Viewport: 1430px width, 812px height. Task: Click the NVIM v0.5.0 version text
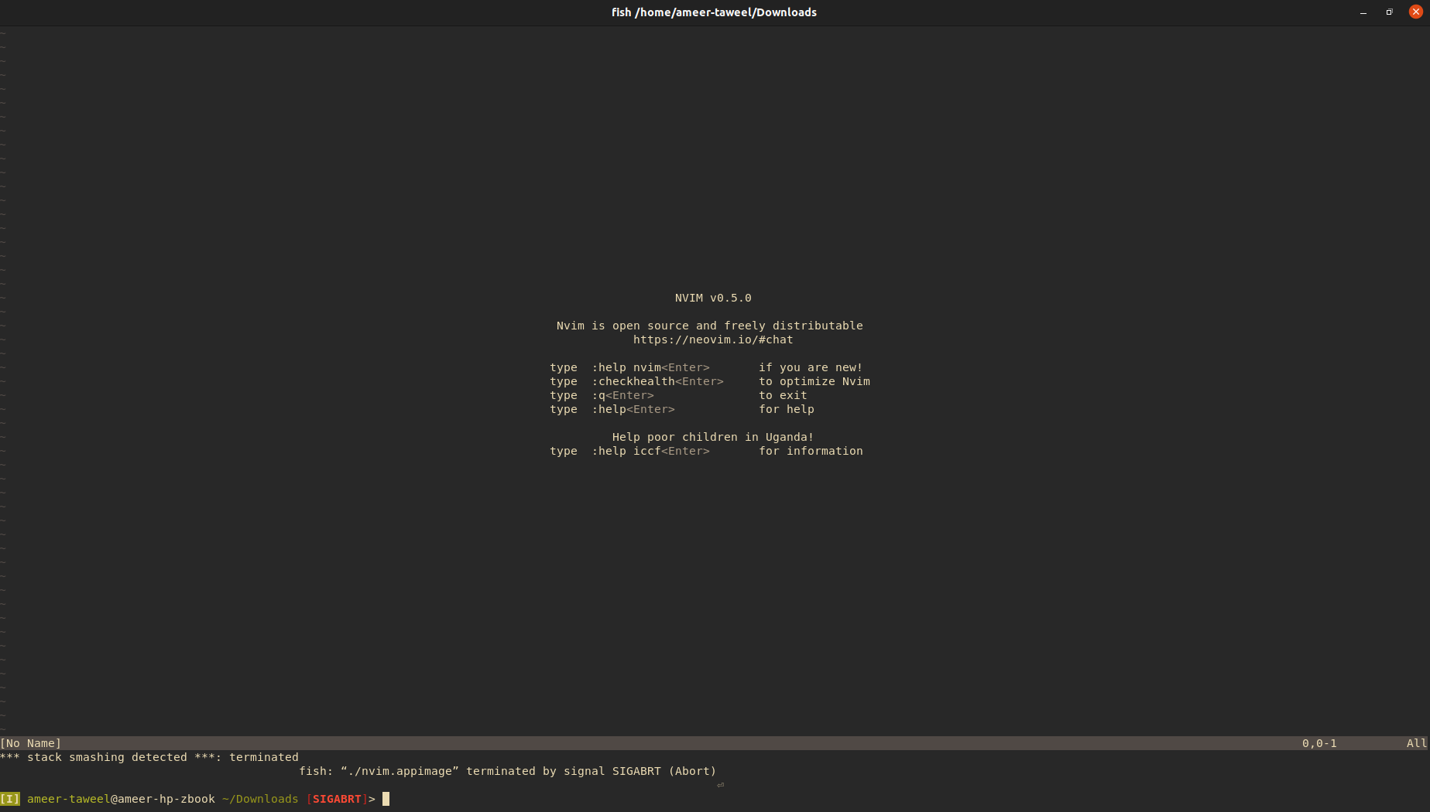point(712,298)
